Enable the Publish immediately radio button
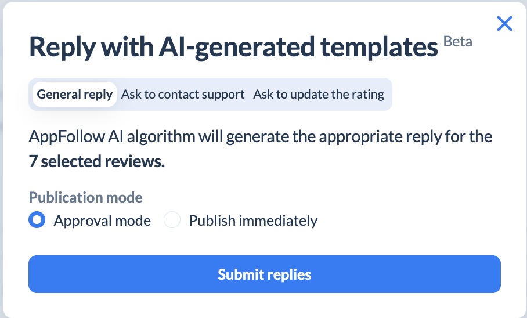 pyautogui.click(x=172, y=220)
